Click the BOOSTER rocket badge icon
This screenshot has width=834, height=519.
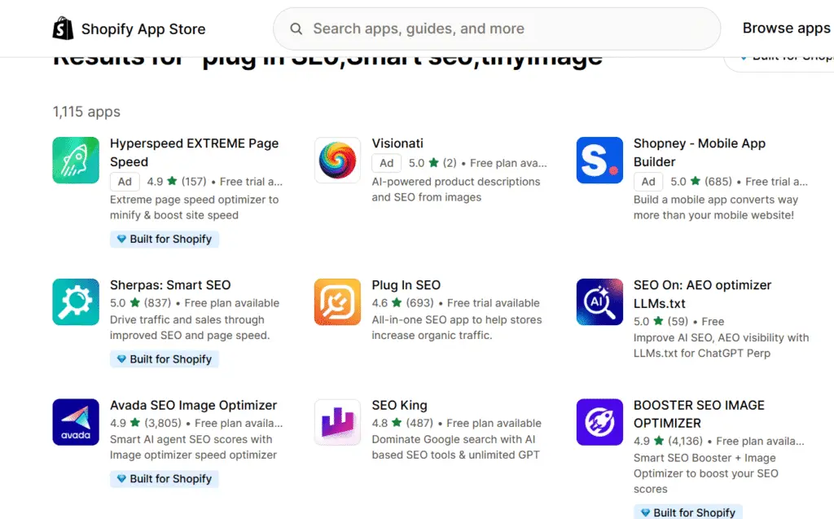click(599, 422)
